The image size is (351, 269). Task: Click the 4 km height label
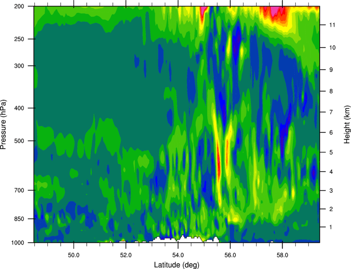331,172
